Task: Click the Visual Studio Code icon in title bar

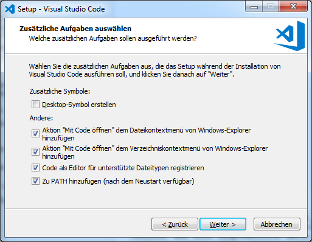Action: point(10,9)
